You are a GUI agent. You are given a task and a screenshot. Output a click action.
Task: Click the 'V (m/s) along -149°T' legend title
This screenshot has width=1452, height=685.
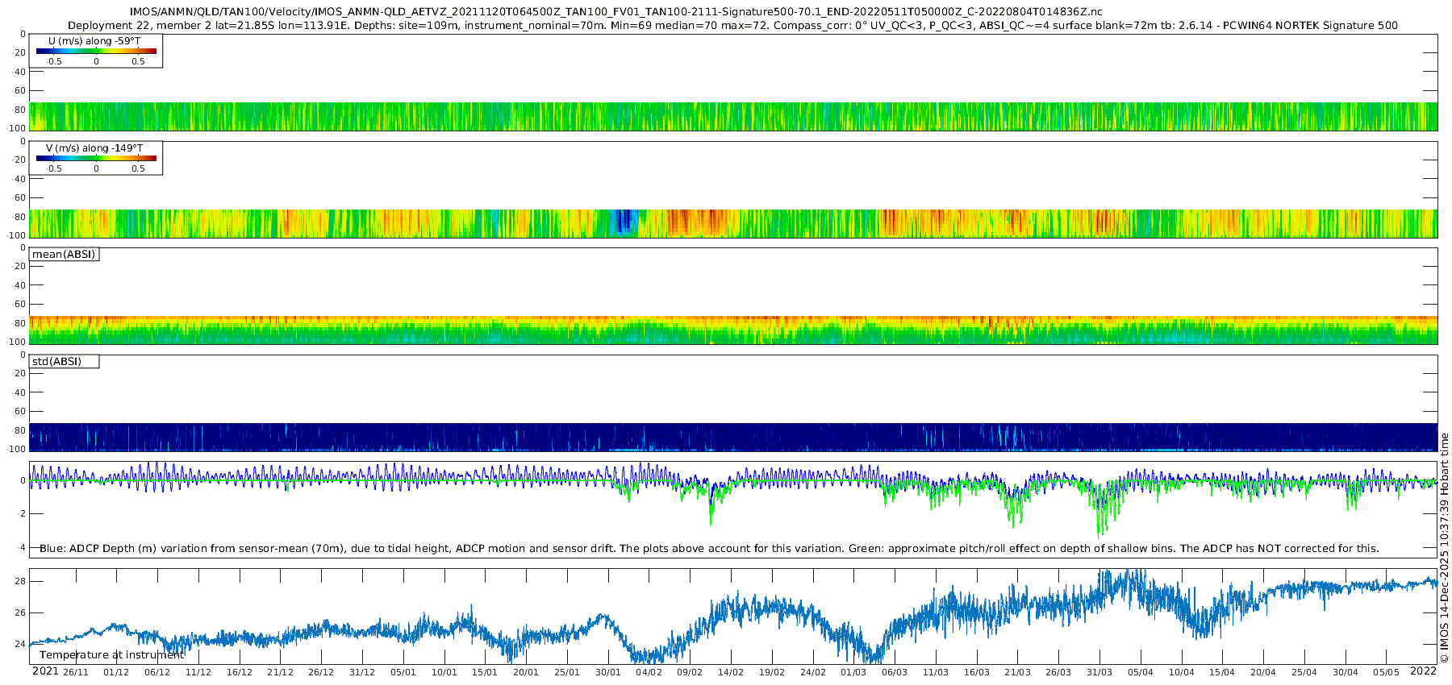(94, 148)
